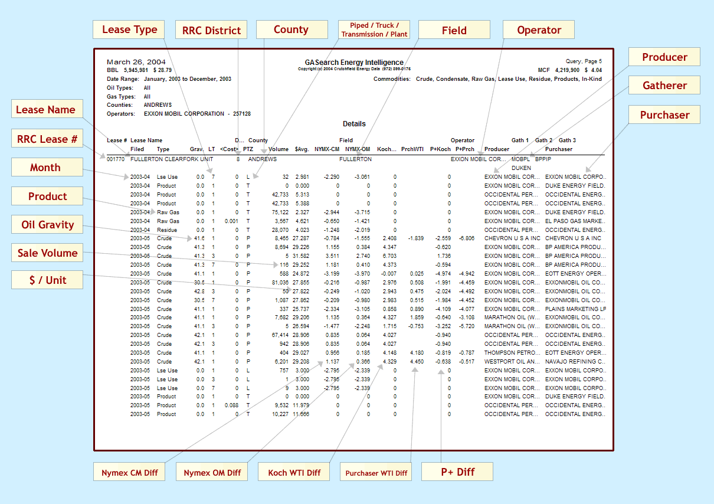Click the Producer callout label
The height and width of the screenshot is (504, 714).
pyautogui.click(x=664, y=57)
